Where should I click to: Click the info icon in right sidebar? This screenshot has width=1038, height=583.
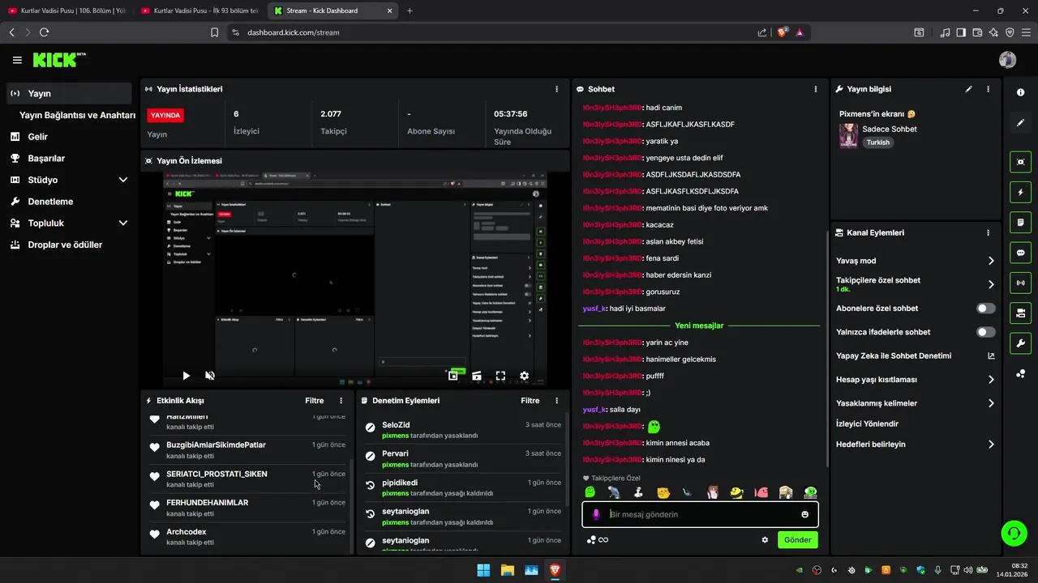pyautogui.click(x=1020, y=92)
